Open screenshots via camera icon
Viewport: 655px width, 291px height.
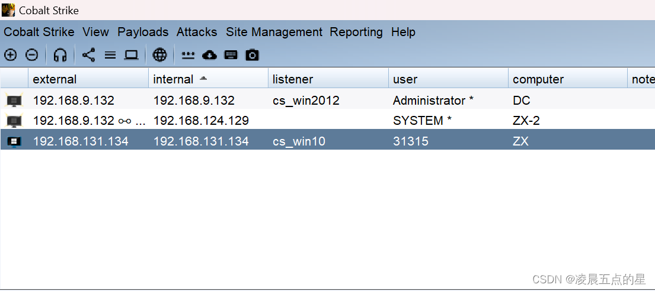pyautogui.click(x=252, y=54)
